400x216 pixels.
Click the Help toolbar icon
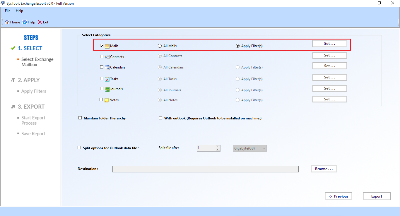[x=25, y=22]
